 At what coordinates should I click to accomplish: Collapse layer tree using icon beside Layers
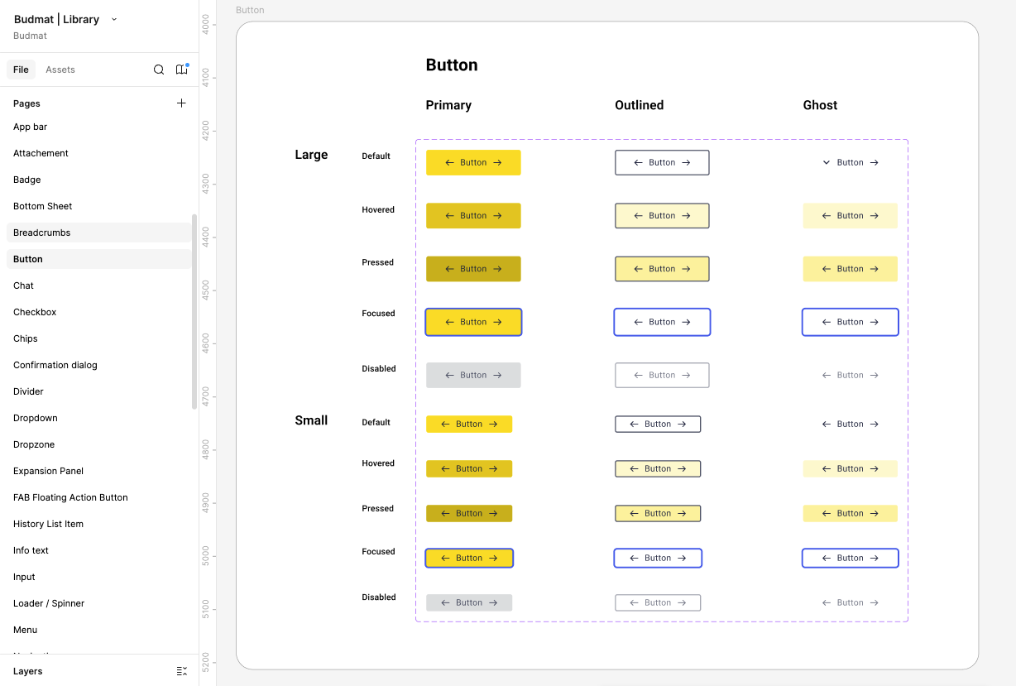pyautogui.click(x=181, y=671)
